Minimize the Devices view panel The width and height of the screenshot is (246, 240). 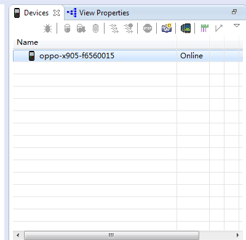tap(234, 12)
